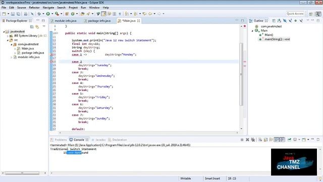
Task: Click the Debug bug icon in toolbar
Action: [39, 14]
